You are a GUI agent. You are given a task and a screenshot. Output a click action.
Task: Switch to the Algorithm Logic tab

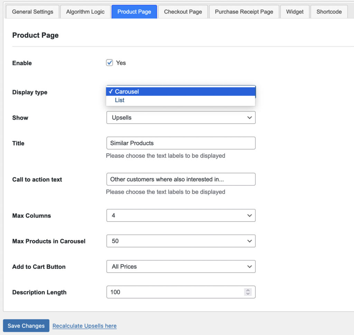click(x=85, y=12)
